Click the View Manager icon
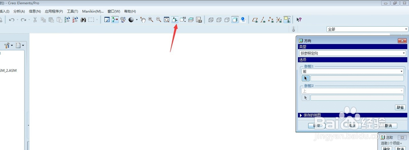409x150 pixels. [x=199, y=20]
